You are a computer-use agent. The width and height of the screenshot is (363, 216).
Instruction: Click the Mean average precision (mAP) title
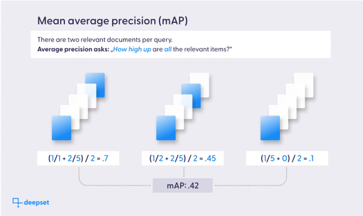(x=112, y=21)
